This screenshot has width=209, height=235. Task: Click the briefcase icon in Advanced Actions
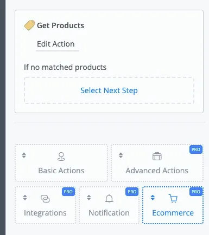157,156
